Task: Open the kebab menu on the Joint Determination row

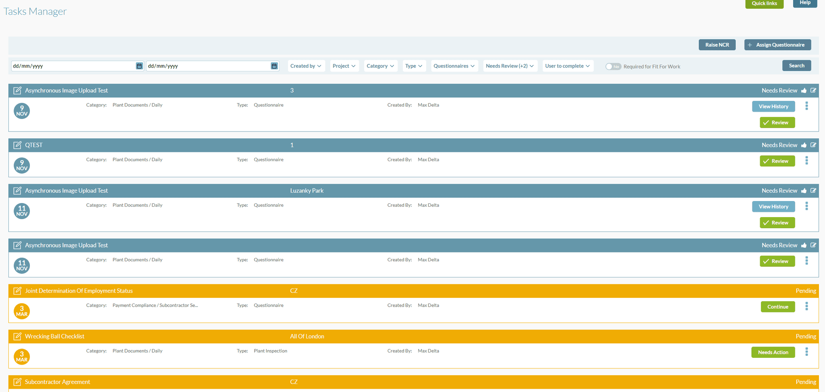Action: point(807,306)
